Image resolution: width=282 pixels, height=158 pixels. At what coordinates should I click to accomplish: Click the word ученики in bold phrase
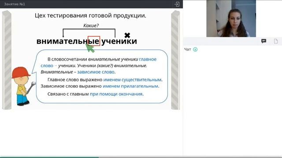[x=119, y=41]
